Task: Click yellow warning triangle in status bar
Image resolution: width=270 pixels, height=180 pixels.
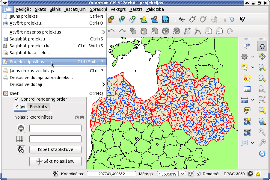Action: (x=258, y=174)
